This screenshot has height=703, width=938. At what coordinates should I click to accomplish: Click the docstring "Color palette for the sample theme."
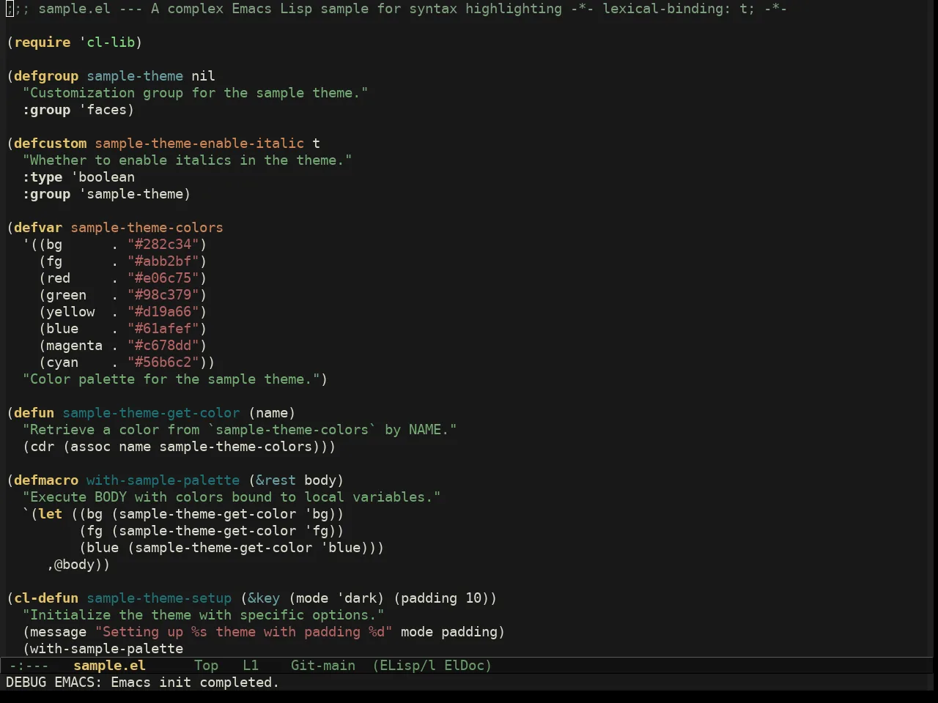pyautogui.click(x=171, y=379)
